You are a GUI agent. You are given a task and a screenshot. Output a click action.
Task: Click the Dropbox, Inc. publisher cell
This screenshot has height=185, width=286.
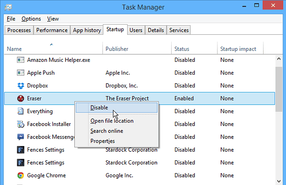click(122, 86)
